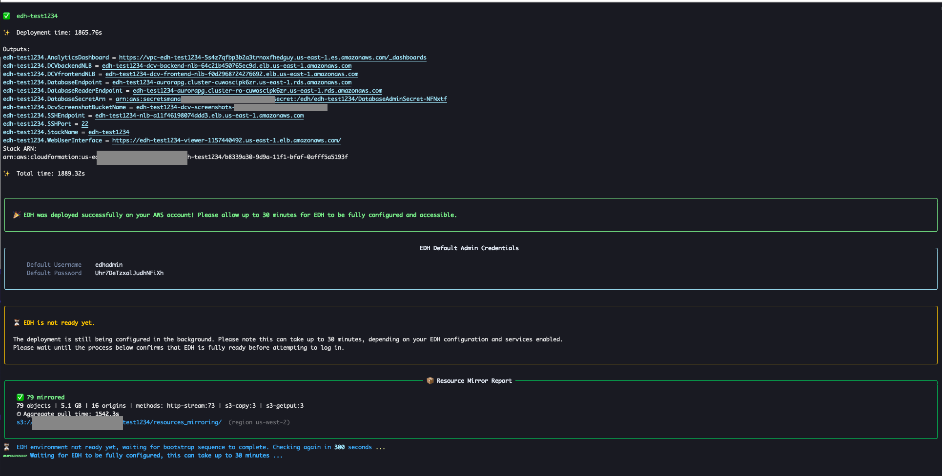This screenshot has height=476, width=942.
Task: Click the DatabaseReaderEndpoint cluster-ro address
Action: (x=257, y=91)
